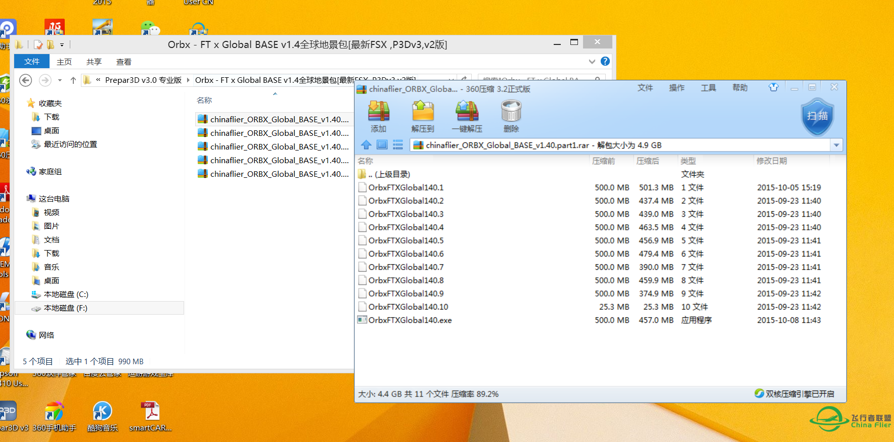Viewport: 894px width, 442px height.
Task: Click the new folder icon in Explorer quick access toolbar
Action: [x=51, y=44]
